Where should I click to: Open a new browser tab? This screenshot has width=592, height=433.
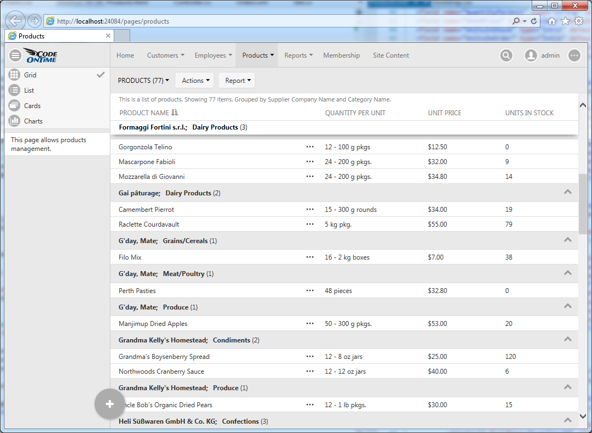[122, 36]
